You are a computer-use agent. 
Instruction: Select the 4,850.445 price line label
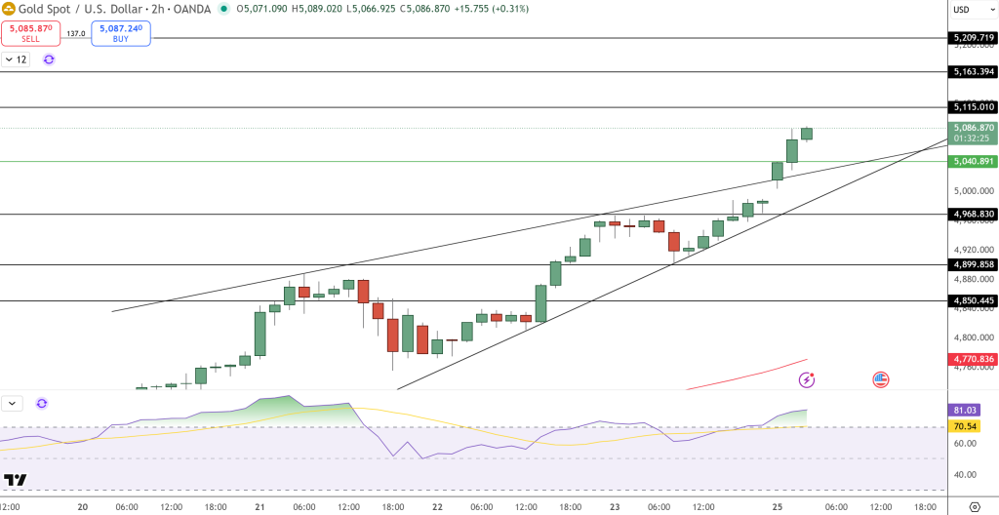972,300
